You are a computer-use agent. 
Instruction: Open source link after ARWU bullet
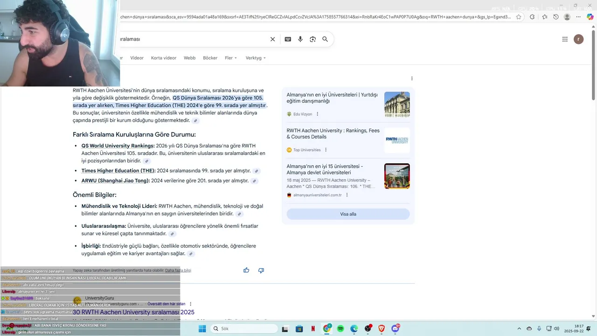[254, 181]
